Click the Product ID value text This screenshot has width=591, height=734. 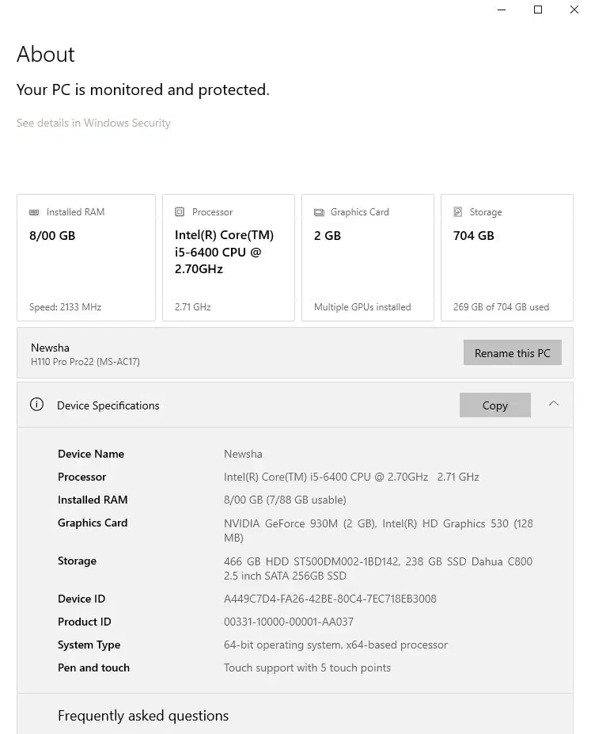[289, 622]
